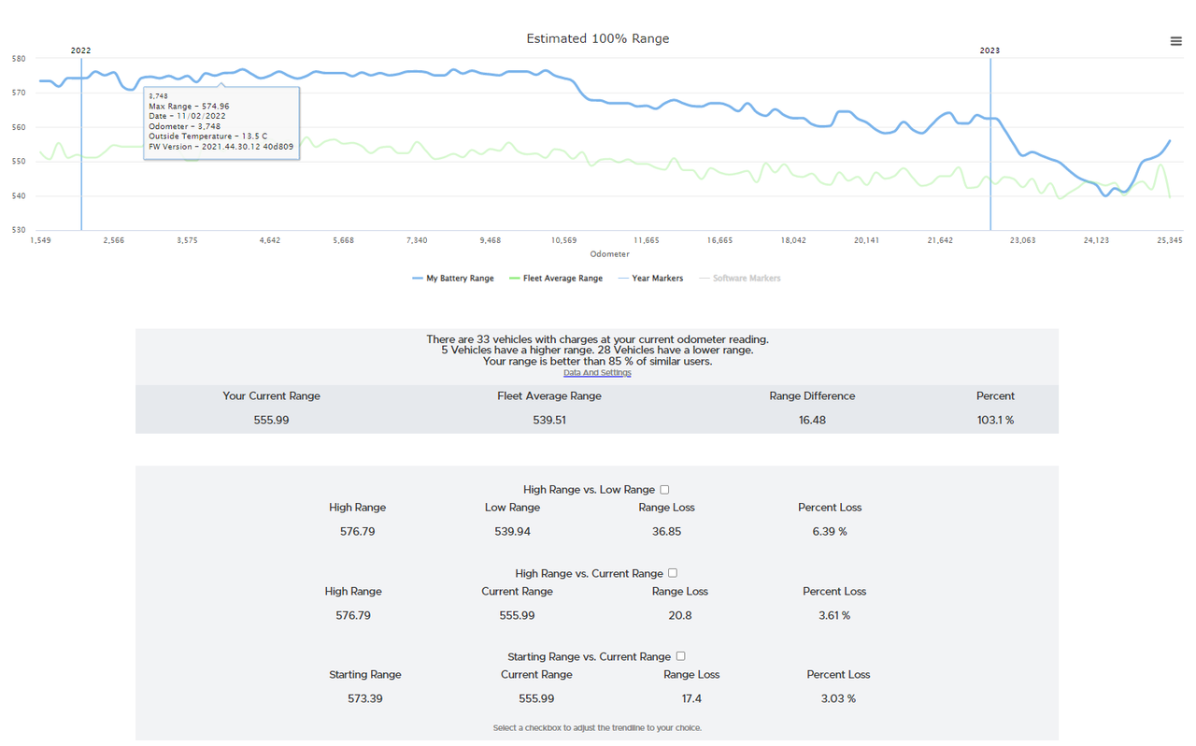The image size is (1196, 746).
Task: Click the 1,549 odometer axis label
Action: pyautogui.click(x=40, y=241)
